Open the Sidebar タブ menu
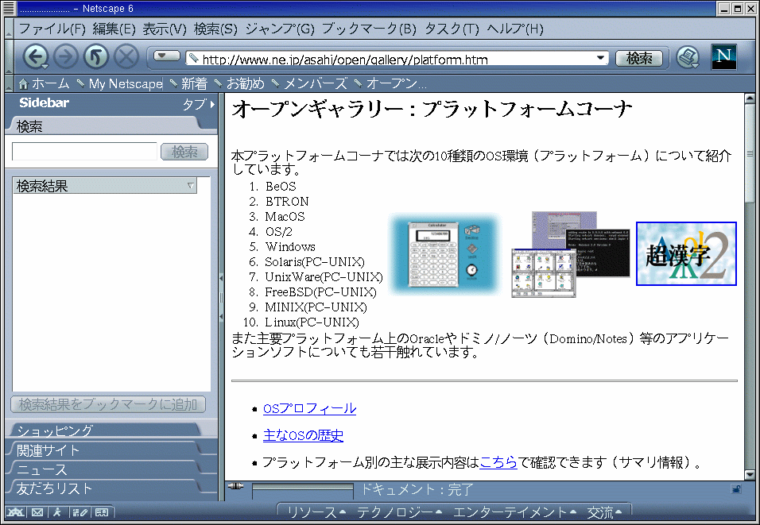The image size is (760, 525). point(198,103)
